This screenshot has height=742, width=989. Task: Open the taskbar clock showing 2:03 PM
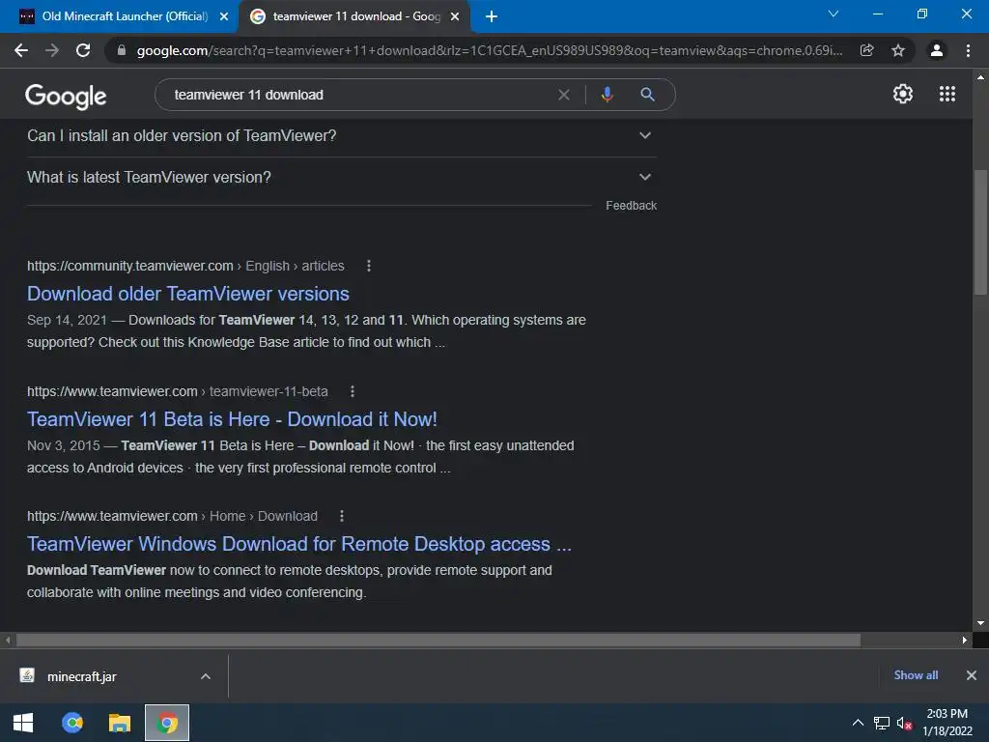tap(947, 723)
